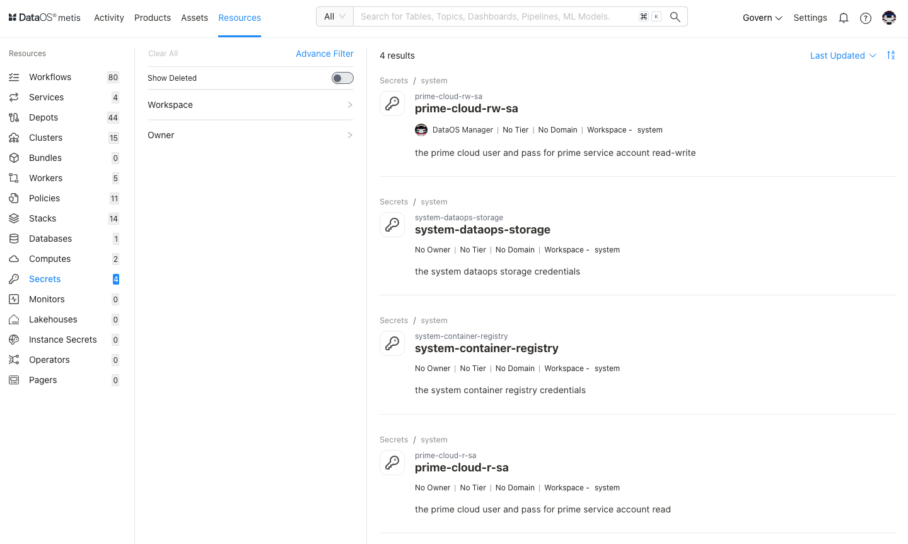Open the Govern dropdown menu
Viewport: 908px width, 544px height.
[762, 18]
